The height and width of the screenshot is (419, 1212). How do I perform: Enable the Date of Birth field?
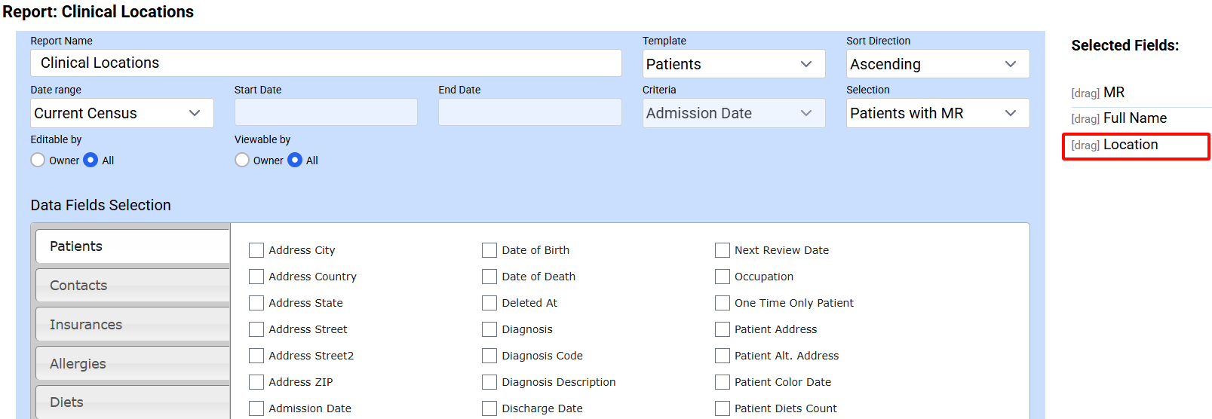[489, 250]
